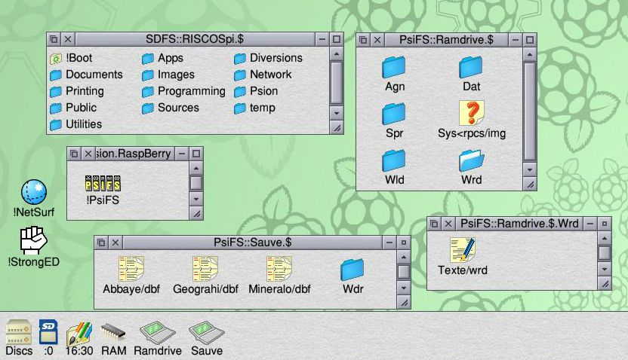The height and width of the screenshot is (360, 628).
Task: Click the scrollbar thumb in Wrd window
Action: [605, 253]
